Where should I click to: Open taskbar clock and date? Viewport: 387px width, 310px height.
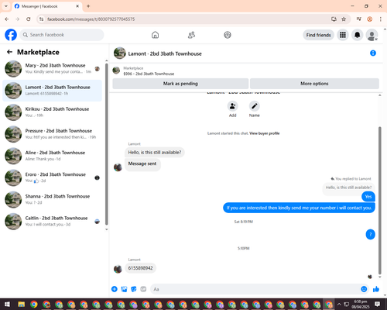click(x=360, y=305)
